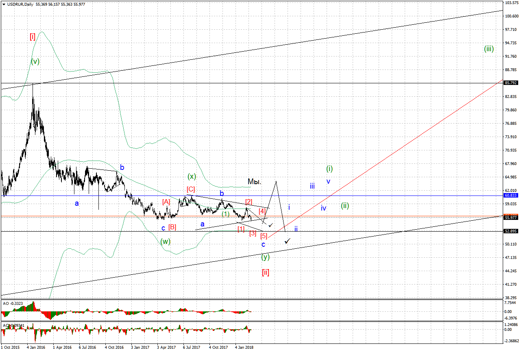Select the green (iii) wave label
The height and width of the screenshot is (352, 519).
[489, 49]
